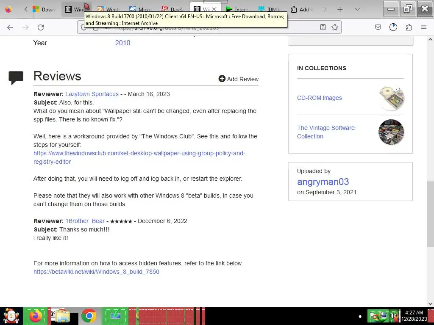Viewport: 434px width, 325px height.
Task: Go back to the previous page
Action: (10, 28)
